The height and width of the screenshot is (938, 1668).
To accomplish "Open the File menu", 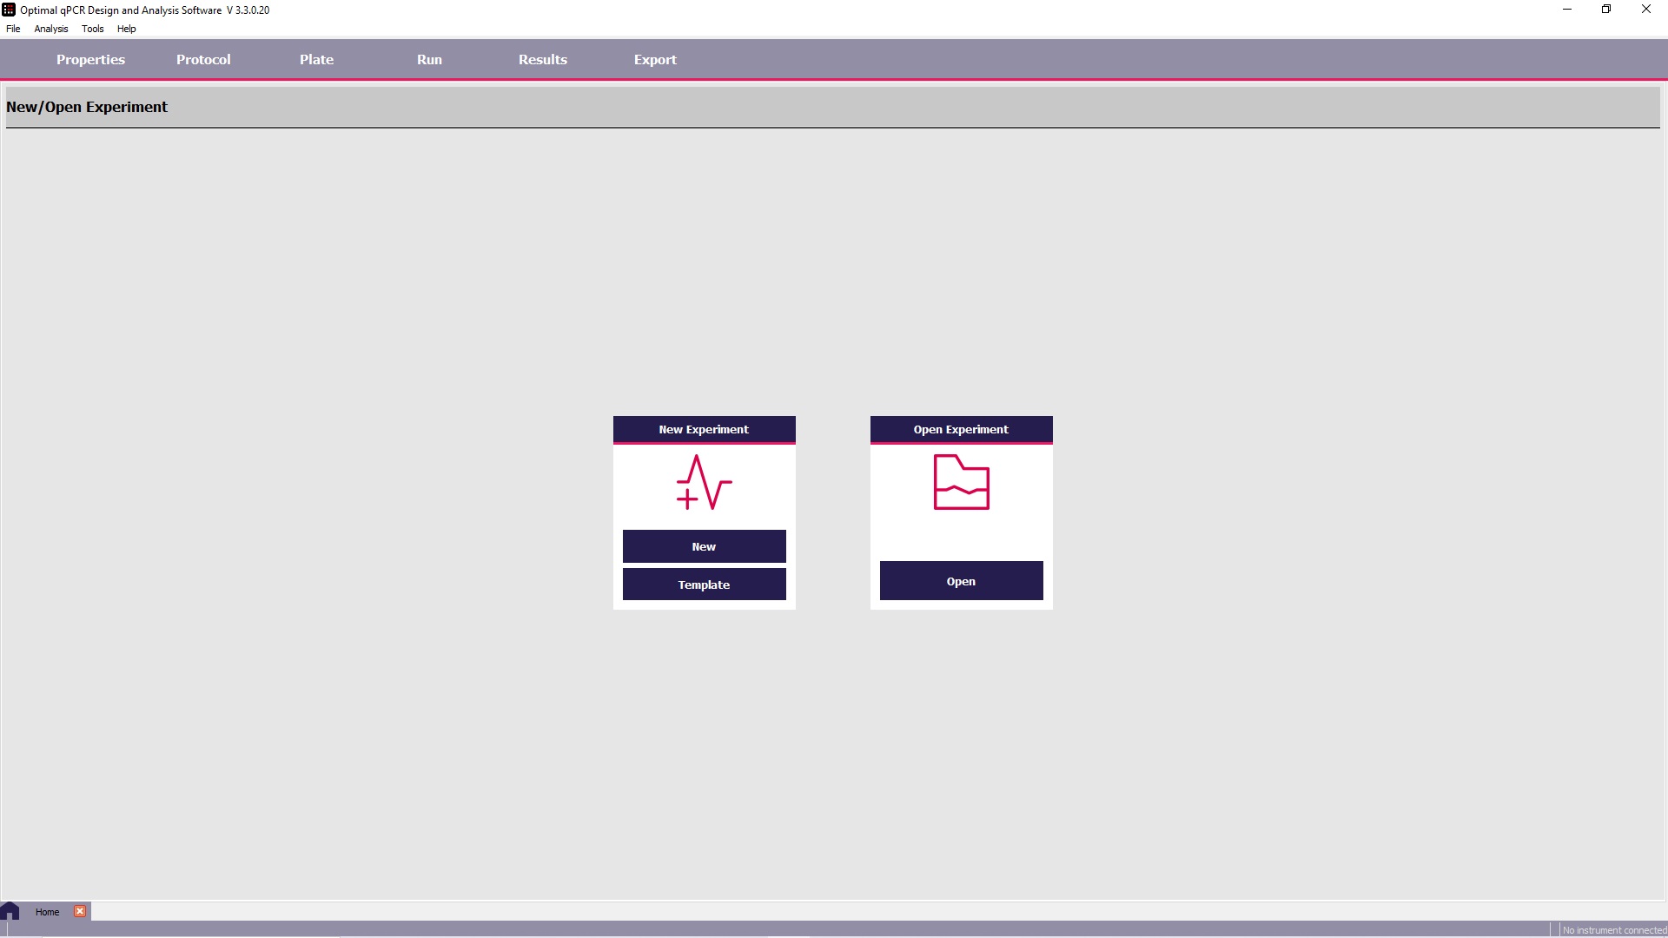I will click(x=13, y=29).
